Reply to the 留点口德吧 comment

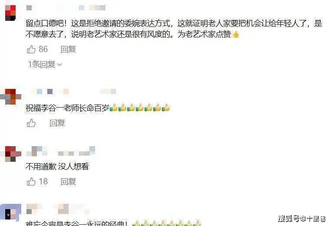point(68,49)
